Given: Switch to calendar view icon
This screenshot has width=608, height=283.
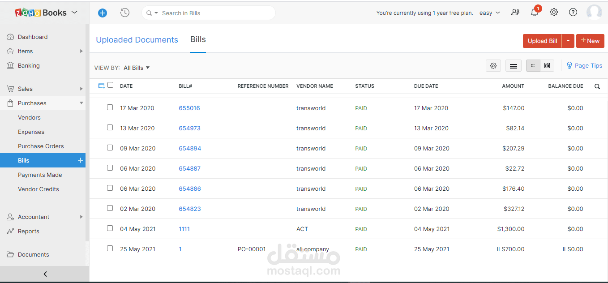Looking at the screenshot, I should coord(547,66).
